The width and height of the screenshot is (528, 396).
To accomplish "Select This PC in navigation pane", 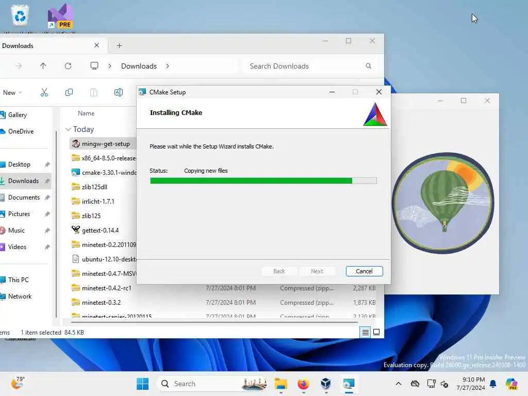I will [18, 280].
